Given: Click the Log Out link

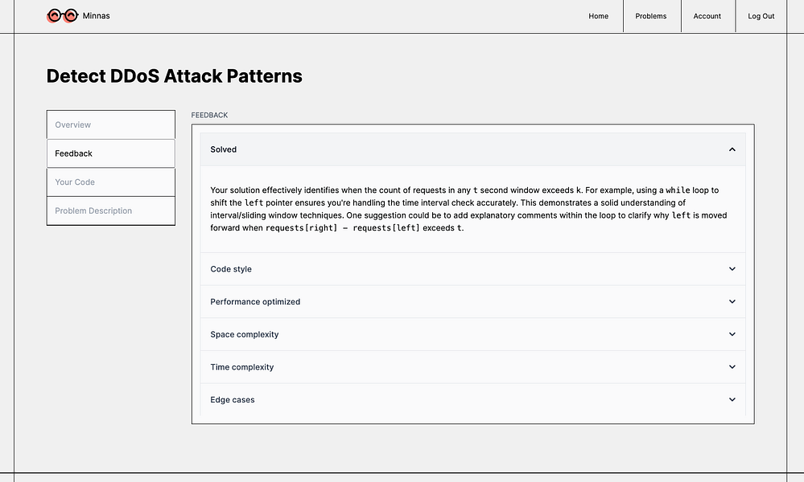Looking at the screenshot, I should click(761, 16).
